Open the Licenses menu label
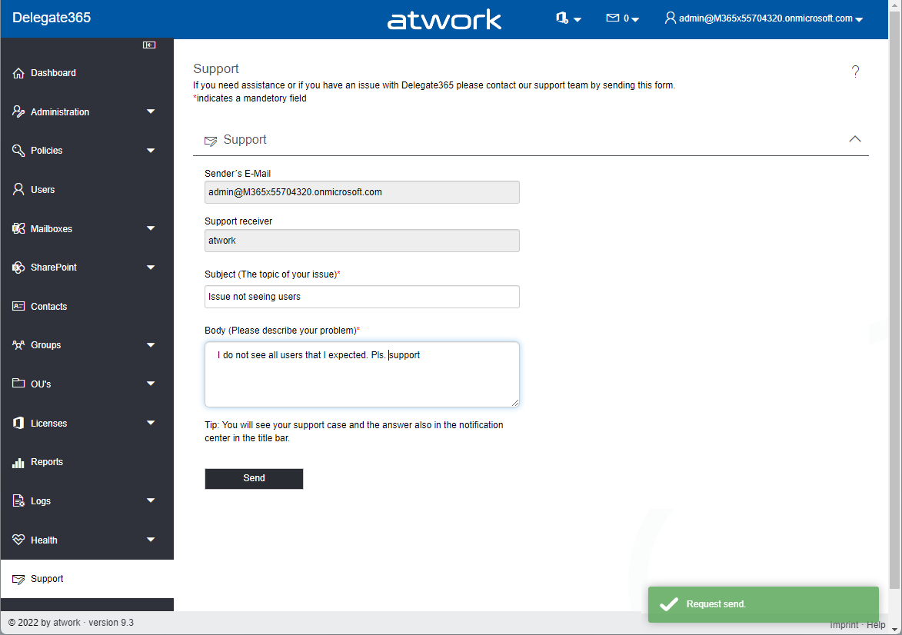902x635 pixels. (49, 424)
